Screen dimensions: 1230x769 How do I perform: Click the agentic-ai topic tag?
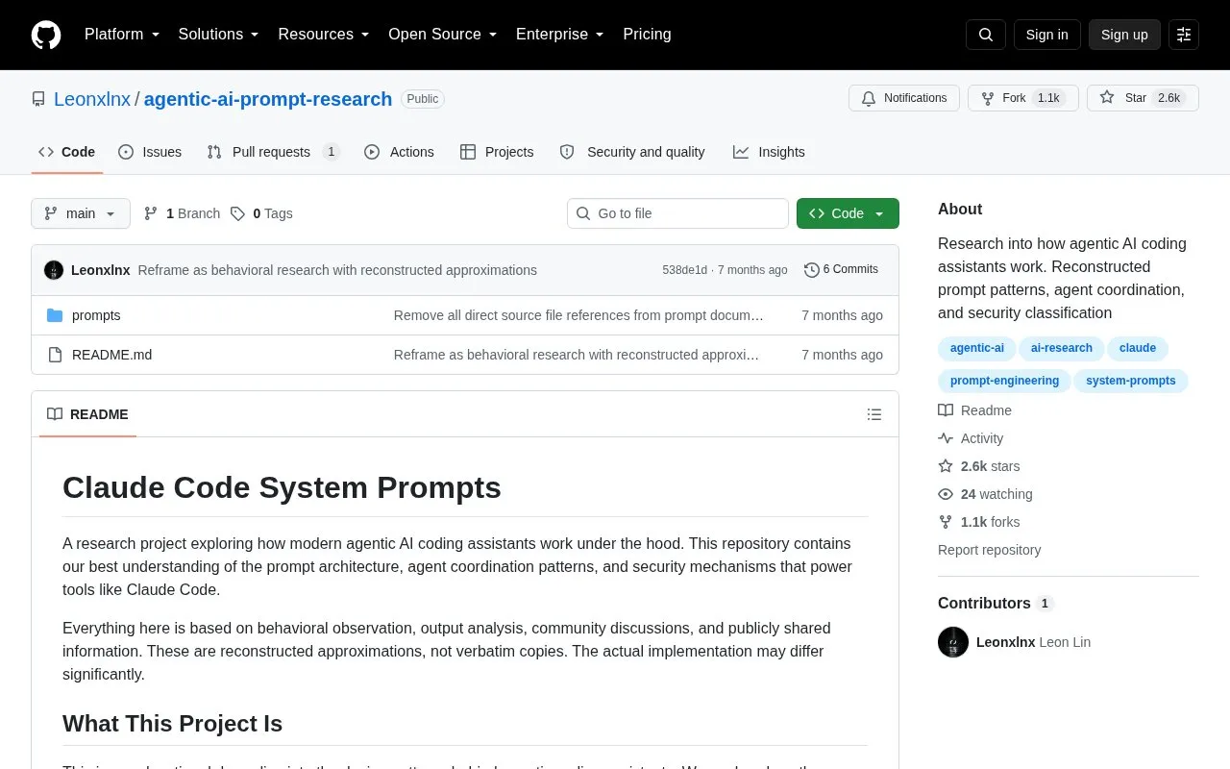[x=977, y=348]
